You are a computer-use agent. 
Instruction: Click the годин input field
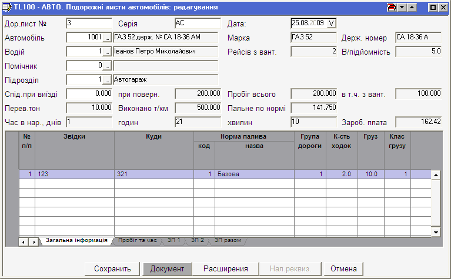pos(198,122)
